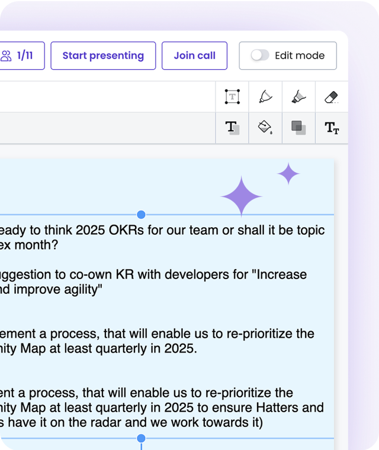Open the text color tool

pyautogui.click(x=232, y=128)
